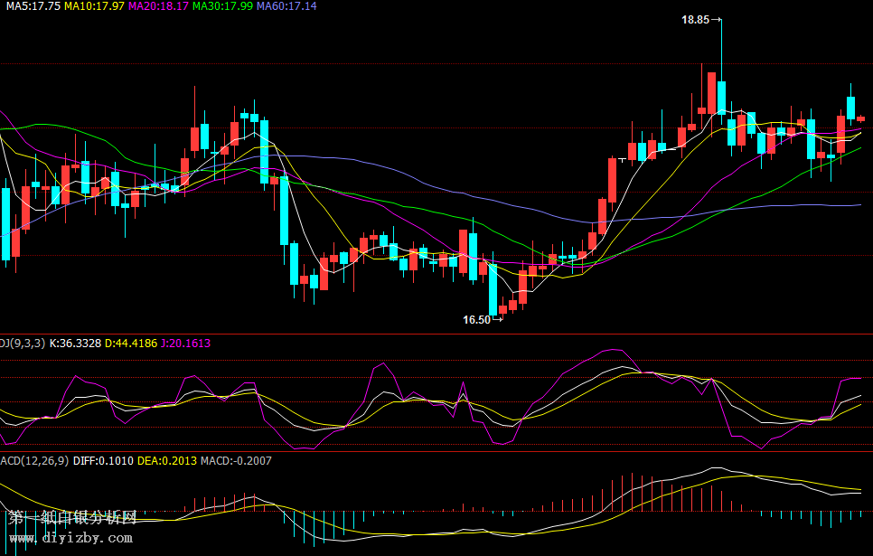Select the yellow D:44.4186 value
This screenshot has width=873, height=556.
tap(133, 344)
